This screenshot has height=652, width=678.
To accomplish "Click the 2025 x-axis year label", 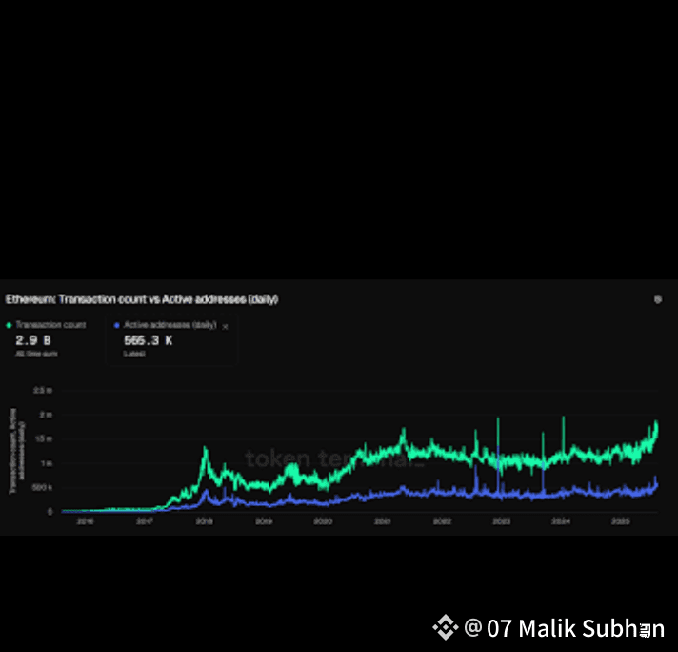I will point(620,521).
